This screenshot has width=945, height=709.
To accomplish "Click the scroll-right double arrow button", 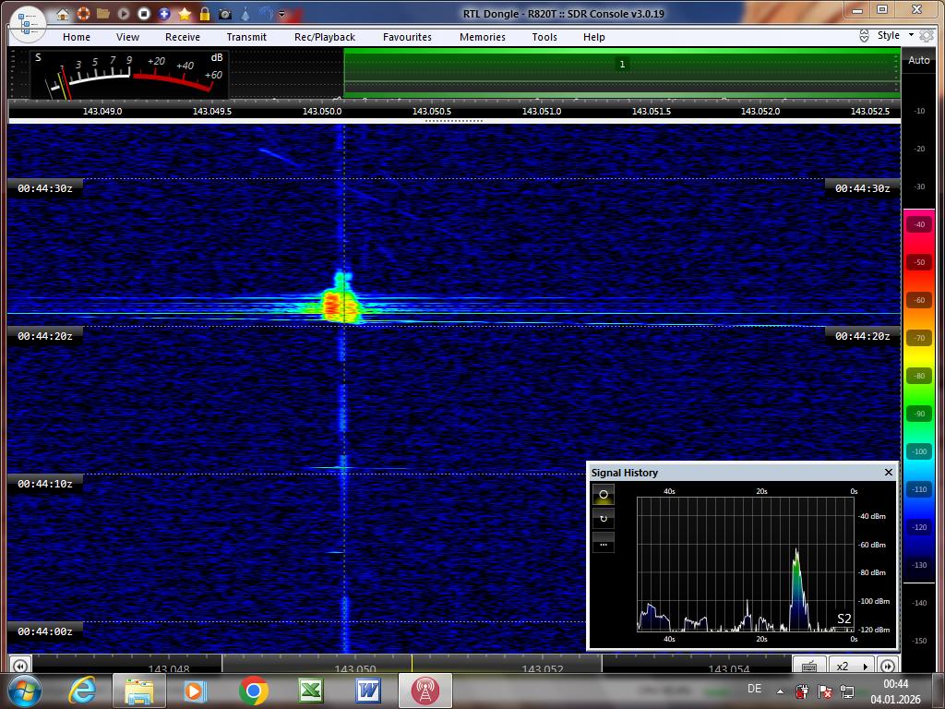I will pos(888,666).
